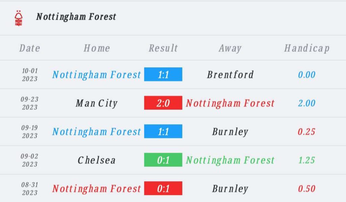346x202 pixels.
Task: Click the green 1.25 handicap value
Action: tap(307, 160)
